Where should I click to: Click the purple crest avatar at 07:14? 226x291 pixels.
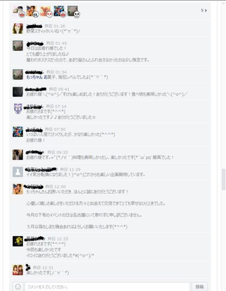18,109
